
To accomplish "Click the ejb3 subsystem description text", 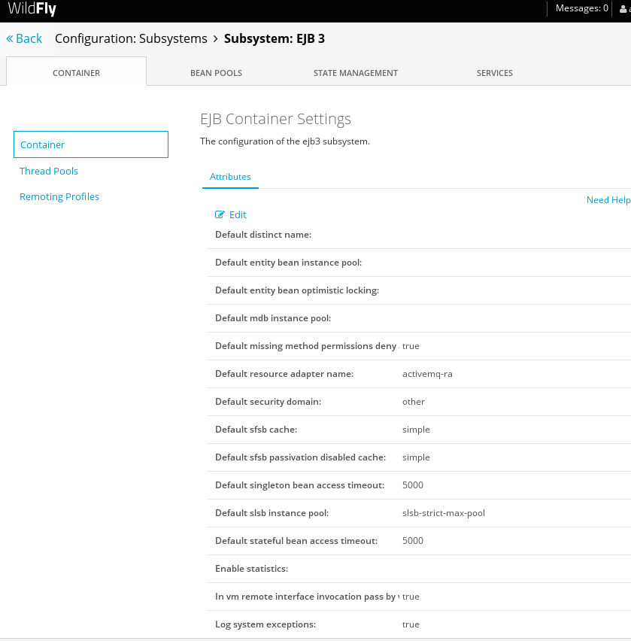I will click(x=285, y=141).
